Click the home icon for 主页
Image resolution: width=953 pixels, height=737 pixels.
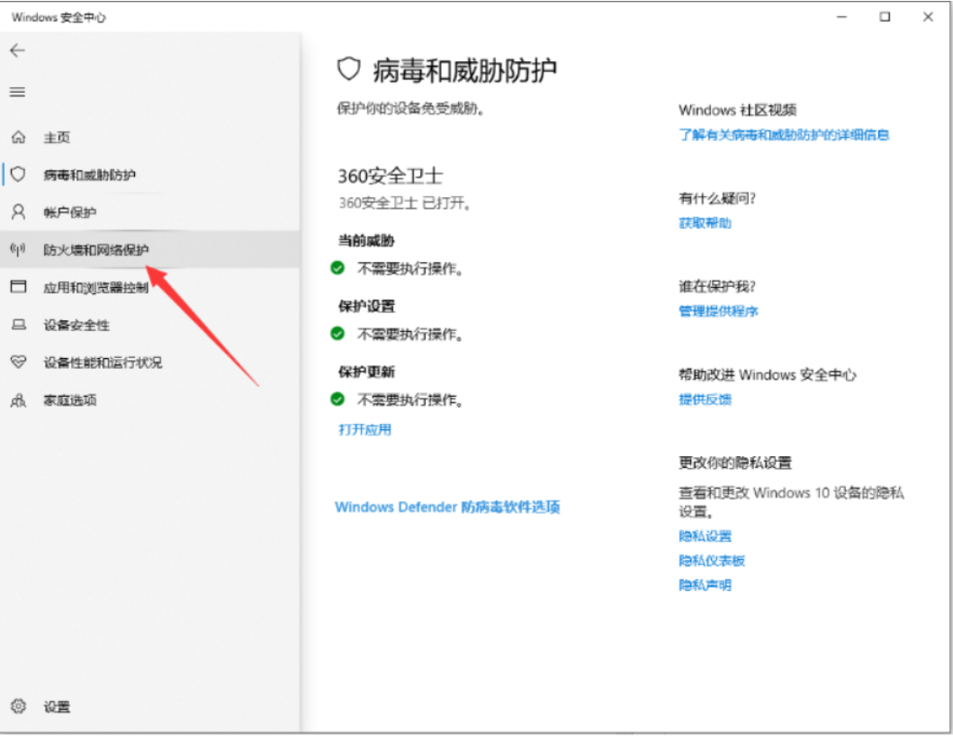[x=18, y=138]
